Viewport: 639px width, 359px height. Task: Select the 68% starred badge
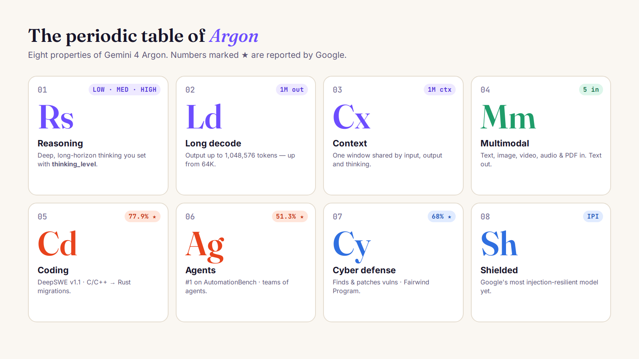pos(442,217)
